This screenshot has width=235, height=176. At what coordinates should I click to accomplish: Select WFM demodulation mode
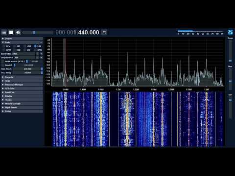[6, 50]
